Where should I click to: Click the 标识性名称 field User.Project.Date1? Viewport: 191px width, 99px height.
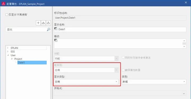pos(120,18)
